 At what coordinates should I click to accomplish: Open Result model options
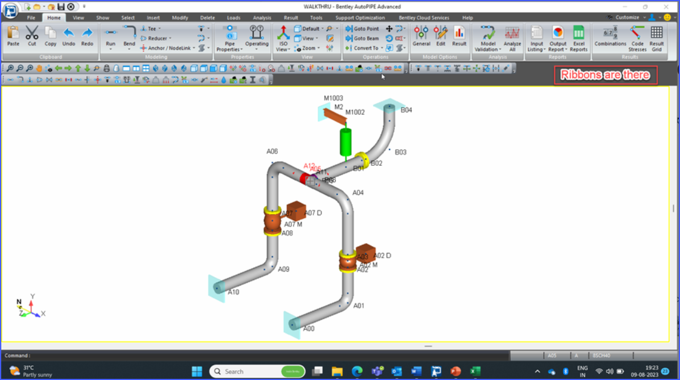coord(459,36)
